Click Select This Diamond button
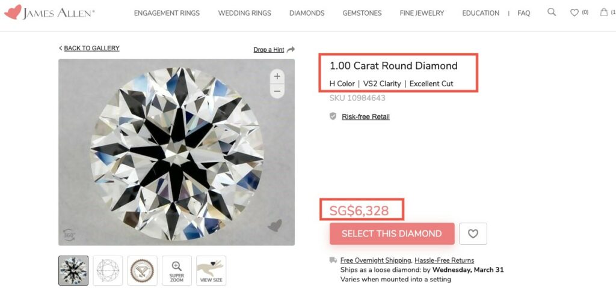616x300 pixels. tap(392, 234)
